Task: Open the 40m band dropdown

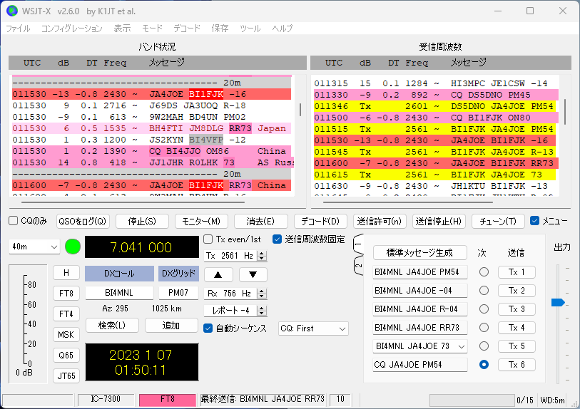Action: tap(34, 247)
